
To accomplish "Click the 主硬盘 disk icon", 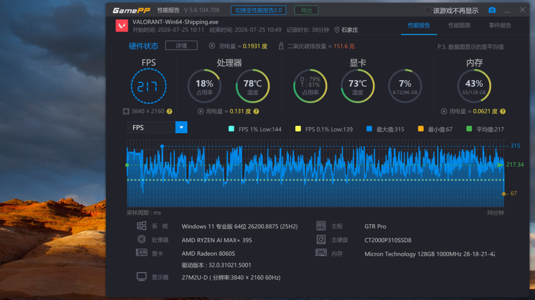I will 321,240.
